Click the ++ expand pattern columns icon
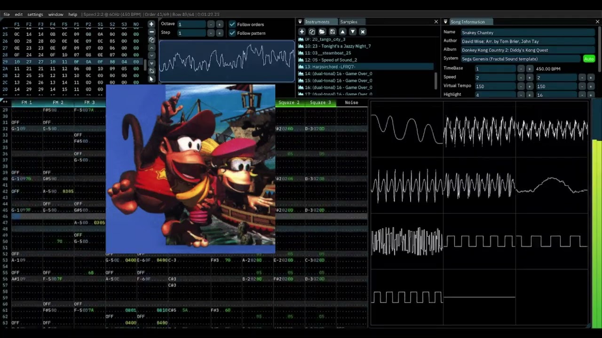The image size is (602, 338). (5, 102)
